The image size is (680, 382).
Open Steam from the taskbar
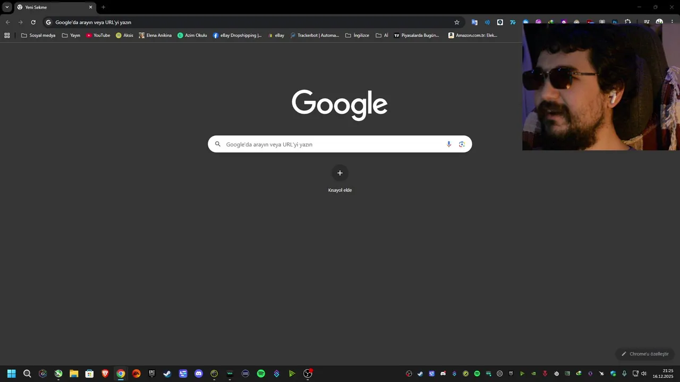(x=167, y=374)
